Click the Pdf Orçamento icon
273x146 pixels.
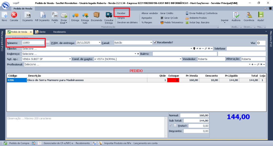43,15
